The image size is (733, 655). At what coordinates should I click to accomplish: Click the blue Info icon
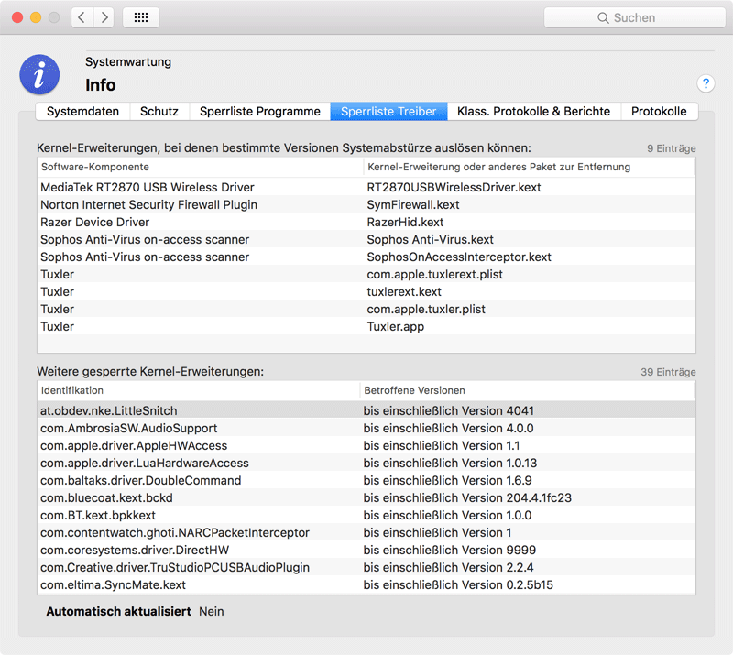39,75
